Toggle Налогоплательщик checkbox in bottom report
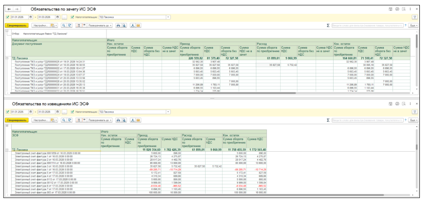 click(x=71, y=111)
